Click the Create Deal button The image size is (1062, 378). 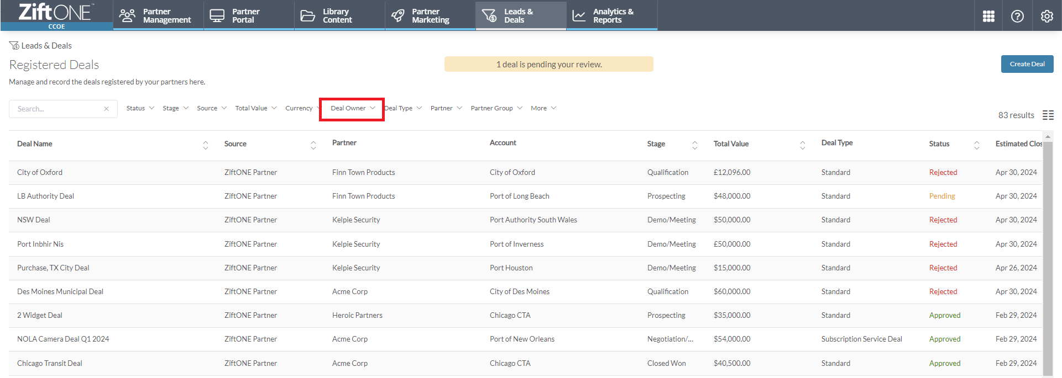pos(1027,64)
